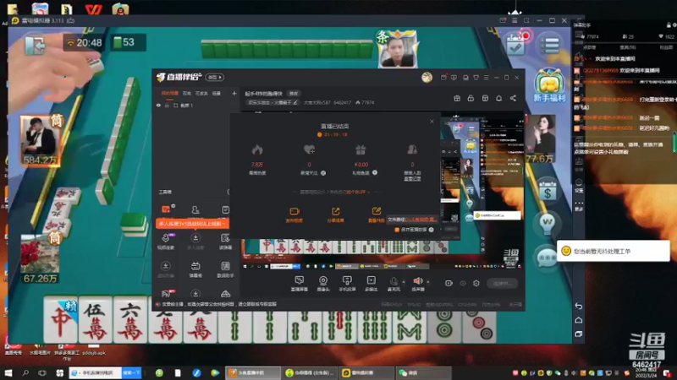Click the lock icon in 直播伴侣 header
Screen dimensions: 677x380
coord(471,98)
